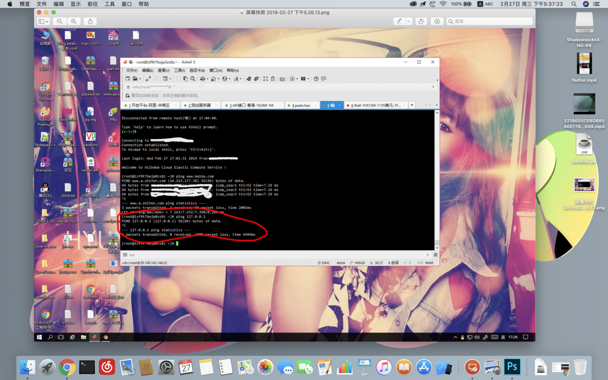The image size is (608, 380).
Task: Open the 编辑 menu in menu bar
Action: [59, 4]
